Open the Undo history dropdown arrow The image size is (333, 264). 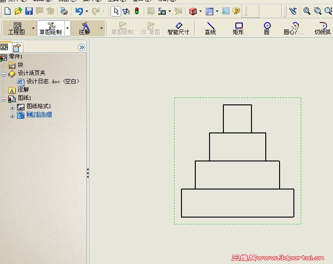point(87,11)
